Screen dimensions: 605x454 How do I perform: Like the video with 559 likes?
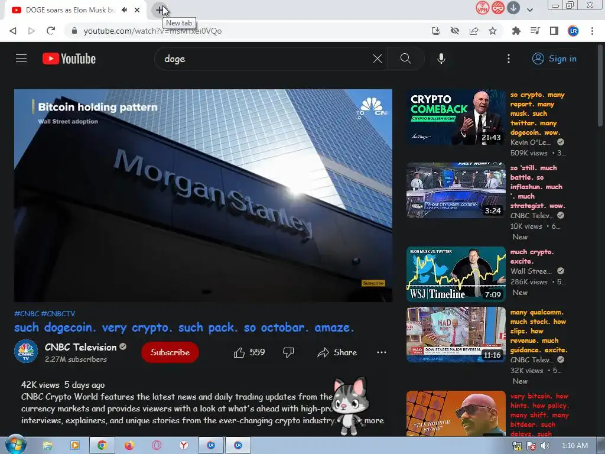(x=249, y=352)
